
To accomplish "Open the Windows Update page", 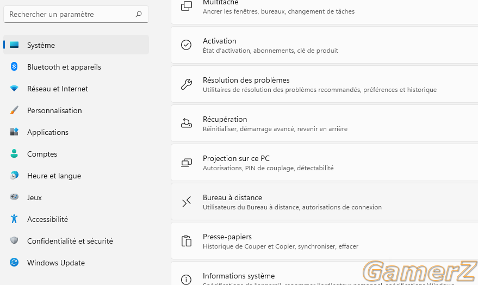I will pyautogui.click(x=76, y=263).
